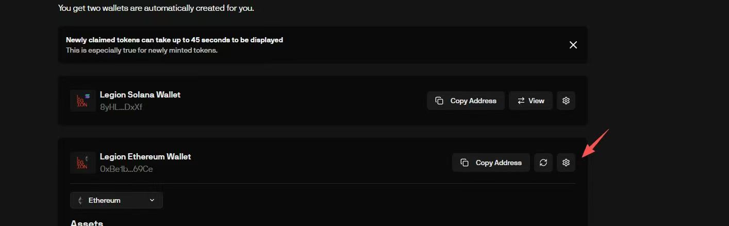The width and height of the screenshot is (729, 226).
Task: Click the 8yHL...DxXf Solana address
Action: pos(121,107)
